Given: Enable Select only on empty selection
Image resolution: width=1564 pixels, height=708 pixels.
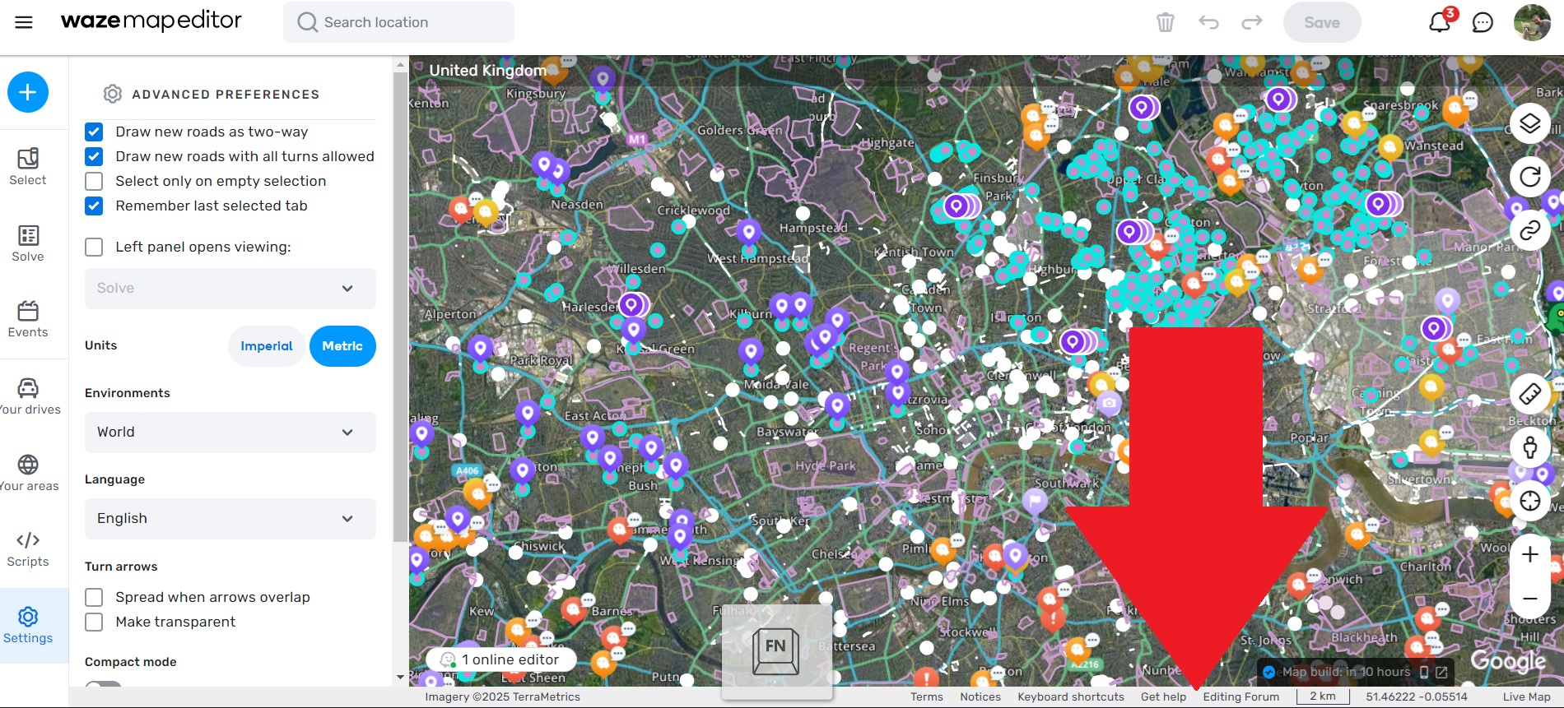Looking at the screenshot, I should (x=95, y=181).
